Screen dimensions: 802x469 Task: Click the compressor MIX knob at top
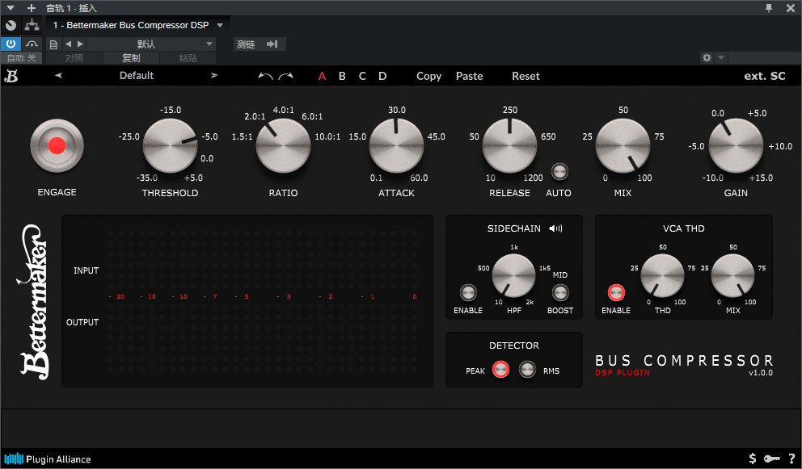[623, 145]
